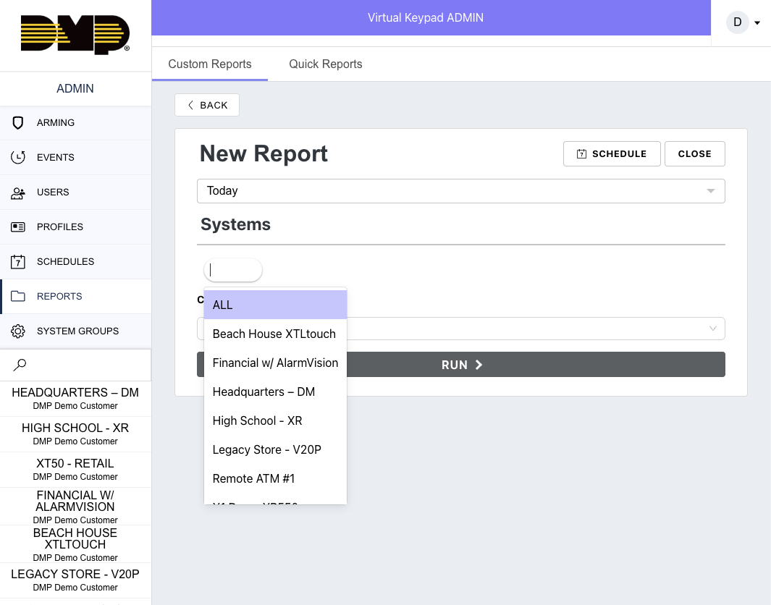Viewport: 771px width, 605px height.
Task: Click the Profiles ID card icon
Action: coord(17,227)
